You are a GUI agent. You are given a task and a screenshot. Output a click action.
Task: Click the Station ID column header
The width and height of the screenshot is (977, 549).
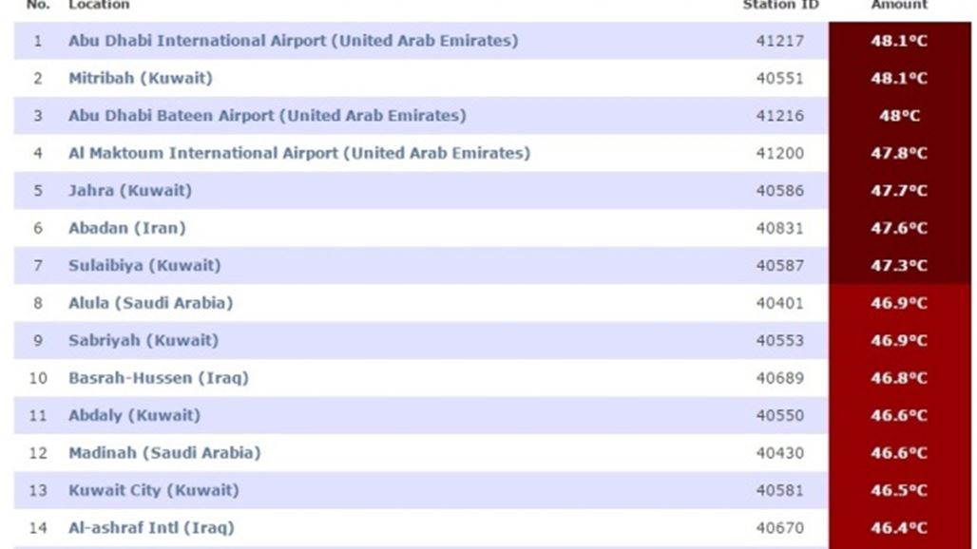pyautogui.click(x=780, y=5)
